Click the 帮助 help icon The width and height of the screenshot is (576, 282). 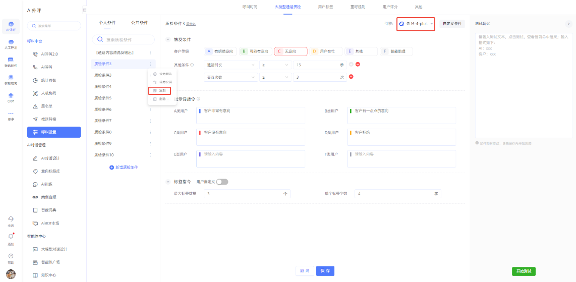click(x=11, y=257)
